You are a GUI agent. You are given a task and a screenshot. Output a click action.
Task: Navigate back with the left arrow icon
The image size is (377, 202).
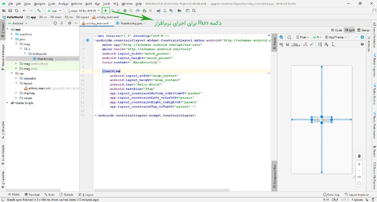pos(24,11)
